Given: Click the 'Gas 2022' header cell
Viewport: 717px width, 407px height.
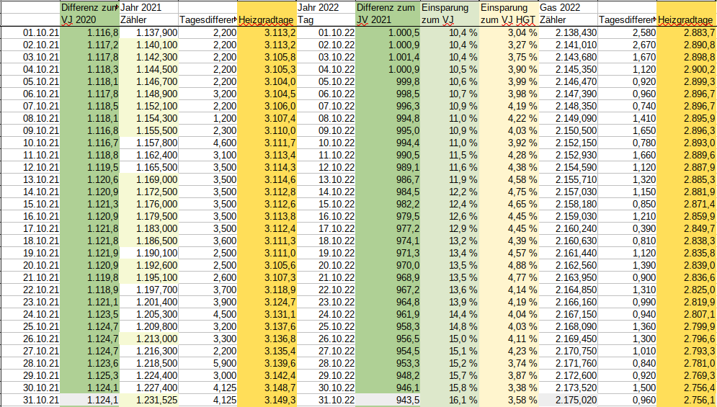Looking at the screenshot, I should (567, 7).
